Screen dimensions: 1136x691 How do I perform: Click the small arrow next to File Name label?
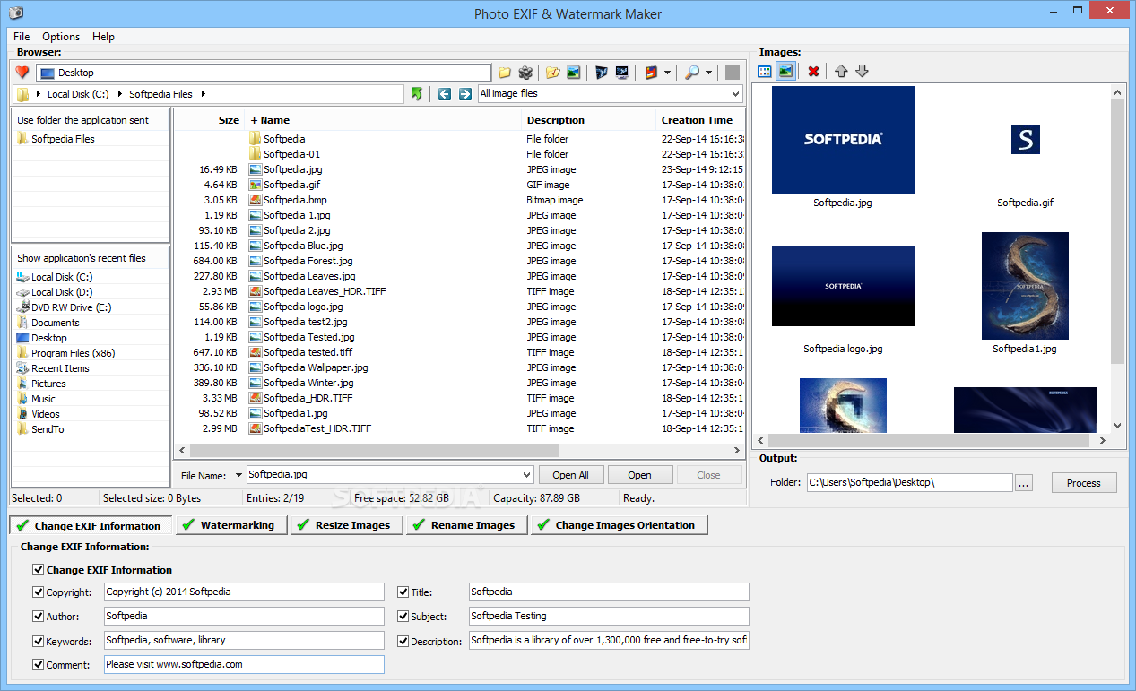pyautogui.click(x=238, y=476)
